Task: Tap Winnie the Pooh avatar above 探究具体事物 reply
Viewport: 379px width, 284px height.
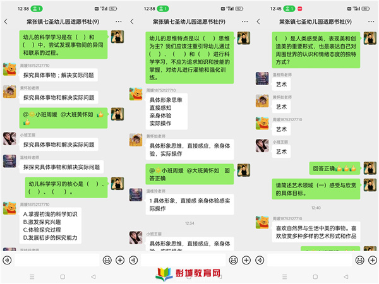Action: tap(9, 69)
